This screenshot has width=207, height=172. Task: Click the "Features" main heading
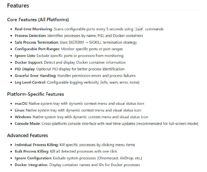point(18,5)
